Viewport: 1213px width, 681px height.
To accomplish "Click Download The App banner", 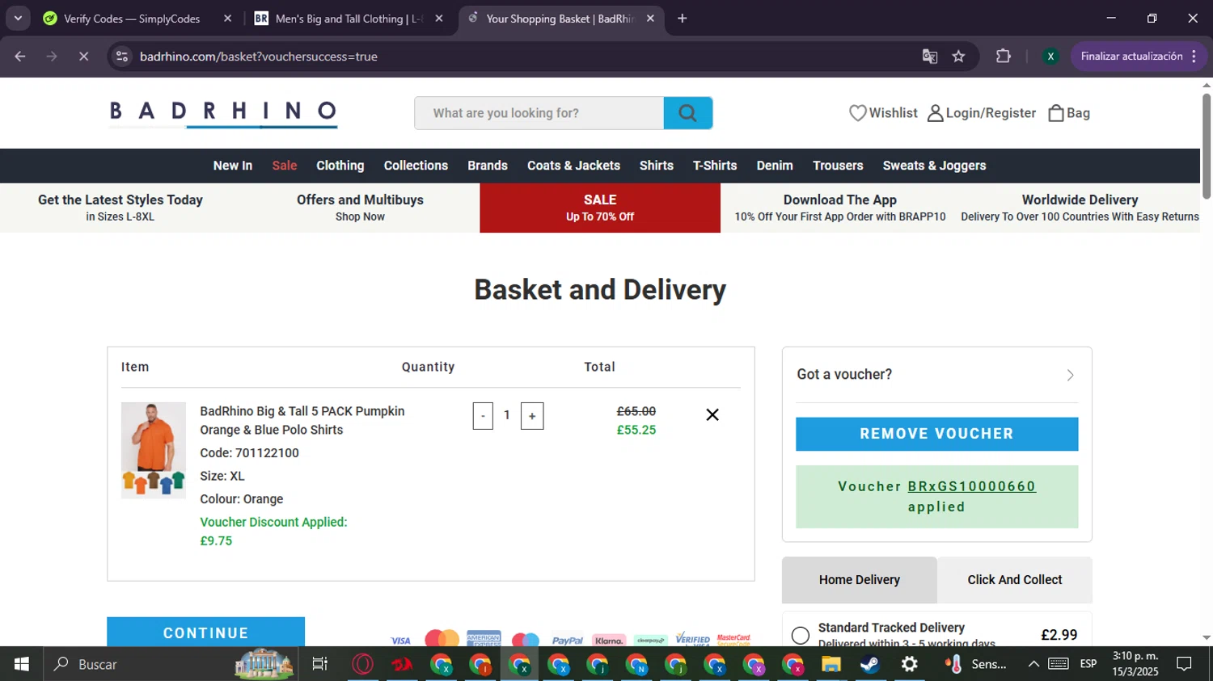I will 840,208.
